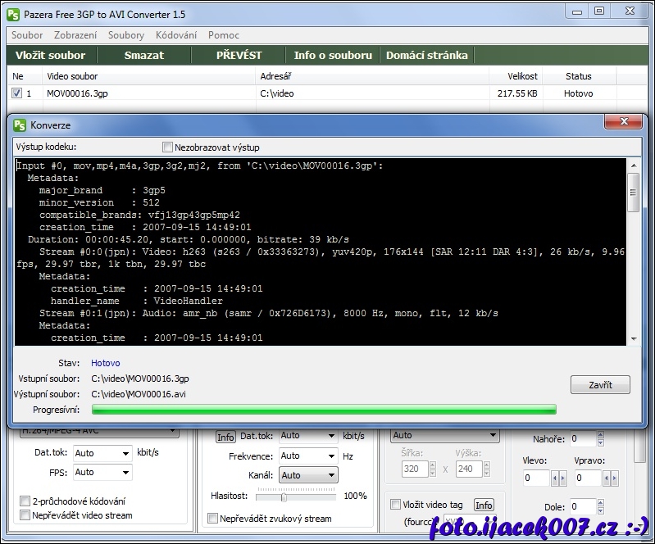Check Nepřevádět zvukový stream option
Screen dimensions: 655x544
[x=213, y=518]
